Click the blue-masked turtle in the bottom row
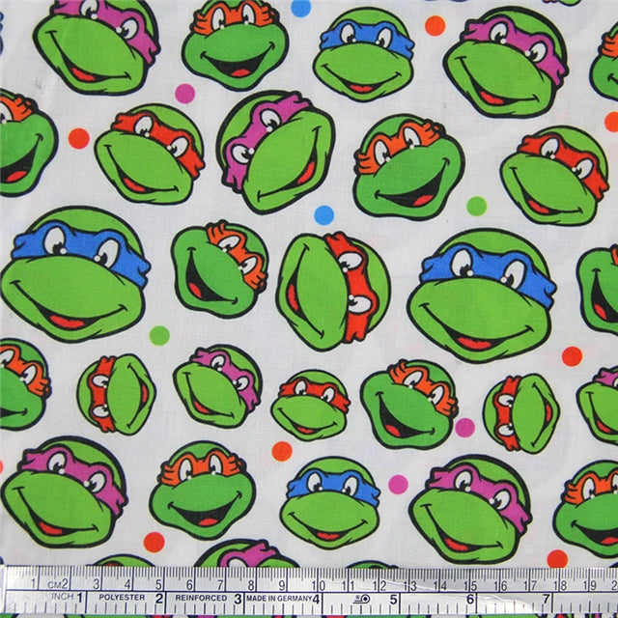Viewport: 618px width, 618px height. [331, 500]
